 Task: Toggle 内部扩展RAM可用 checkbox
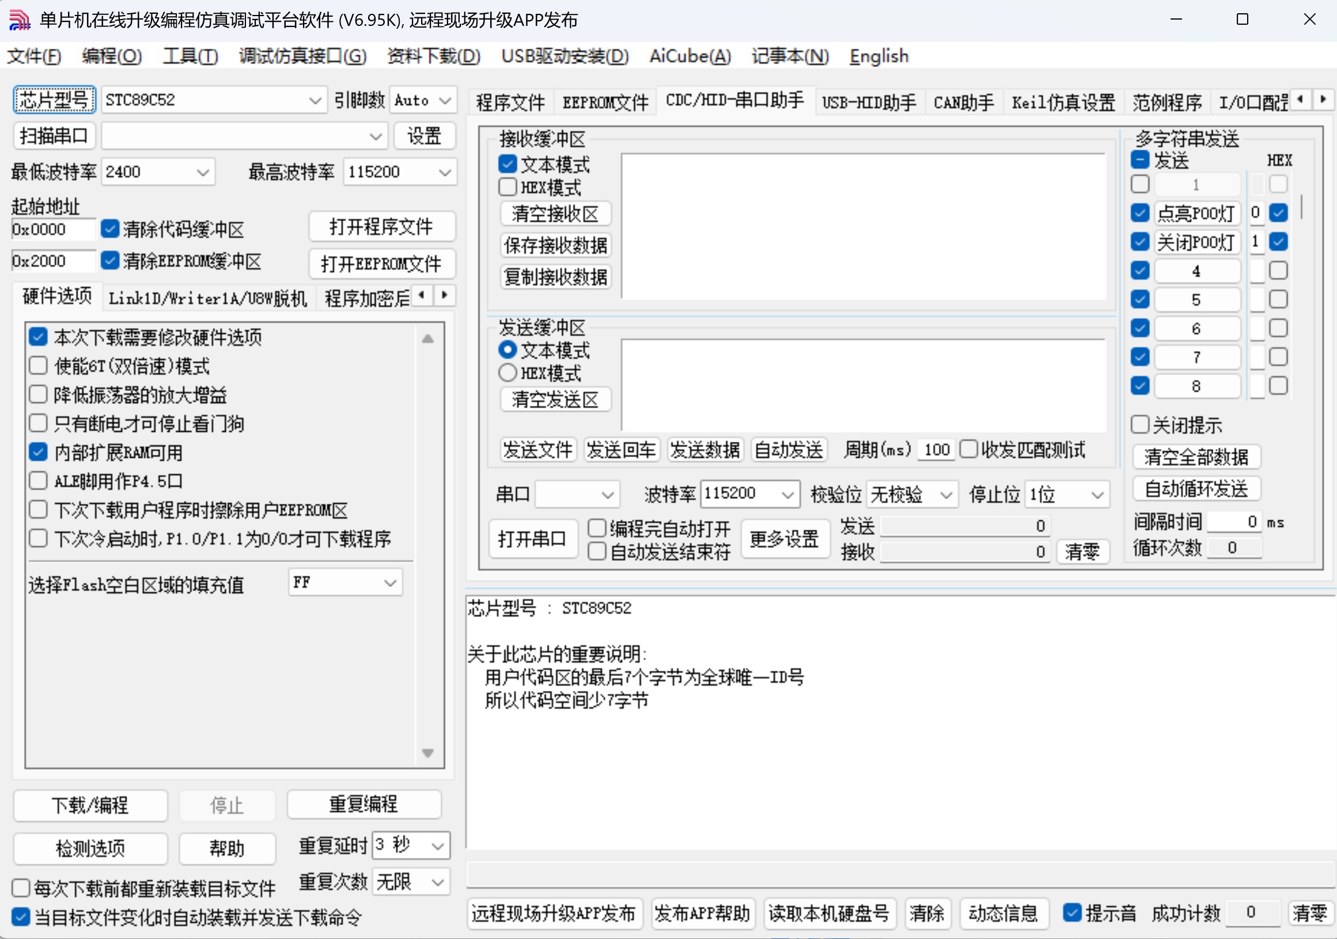pyautogui.click(x=39, y=453)
